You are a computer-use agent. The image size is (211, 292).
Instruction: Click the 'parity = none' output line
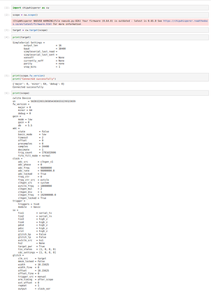point(44,64)
